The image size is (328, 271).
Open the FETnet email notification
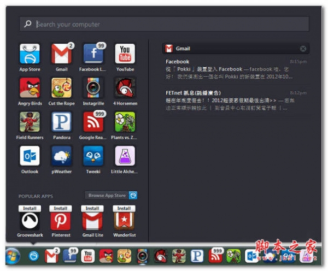coord(236,101)
